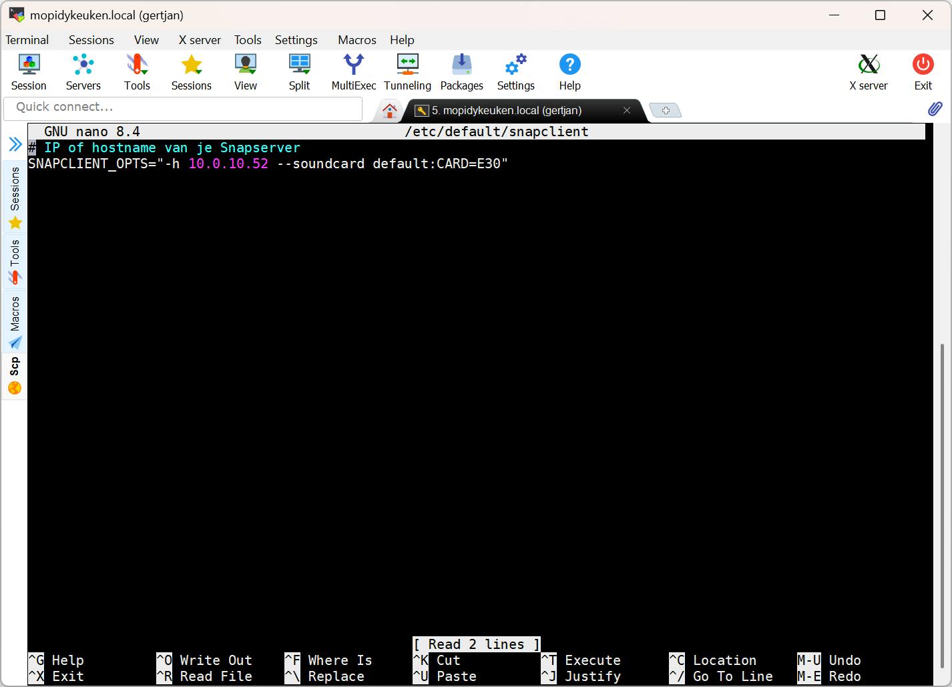Click the /etc/default/snapclient file title
Image resolution: width=952 pixels, height=687 pixels.
click(497, 132)
